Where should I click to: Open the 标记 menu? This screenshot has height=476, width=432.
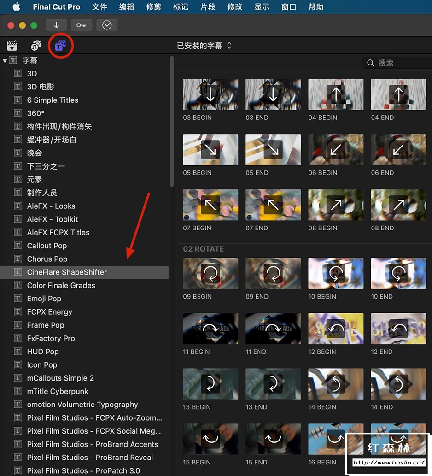[x=181, y=6]
